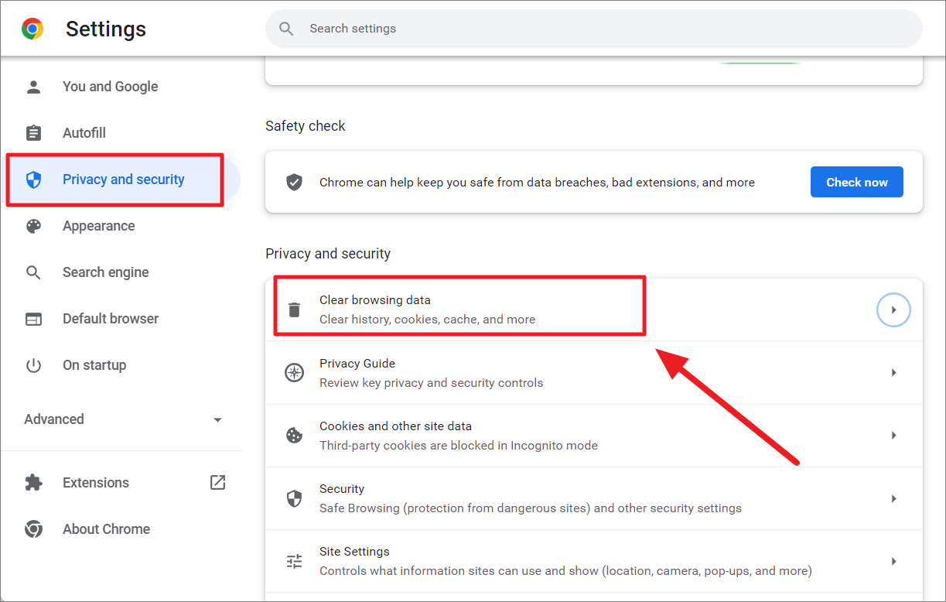Click the Chrome logo icon beside Settings
This screenshot has height=602, width=946.
(32, 29)
